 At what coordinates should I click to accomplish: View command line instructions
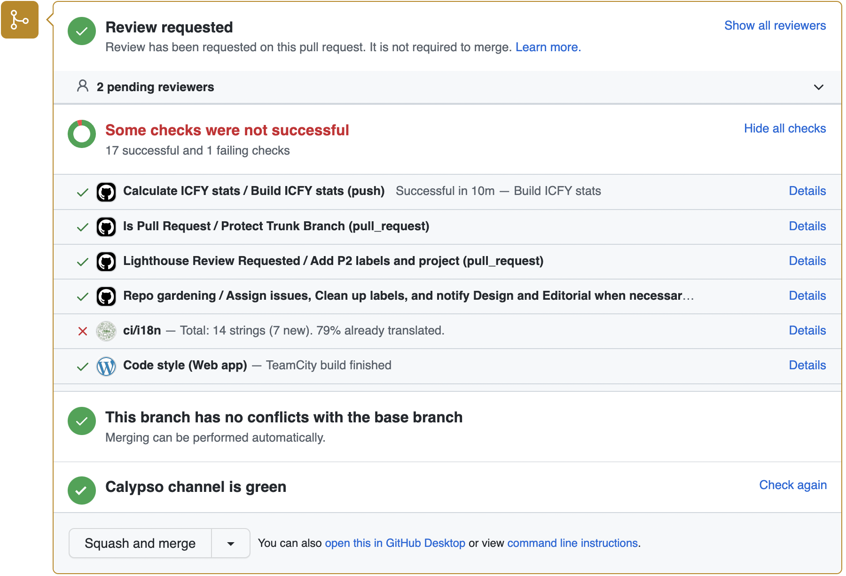click(x=572, y=544)
